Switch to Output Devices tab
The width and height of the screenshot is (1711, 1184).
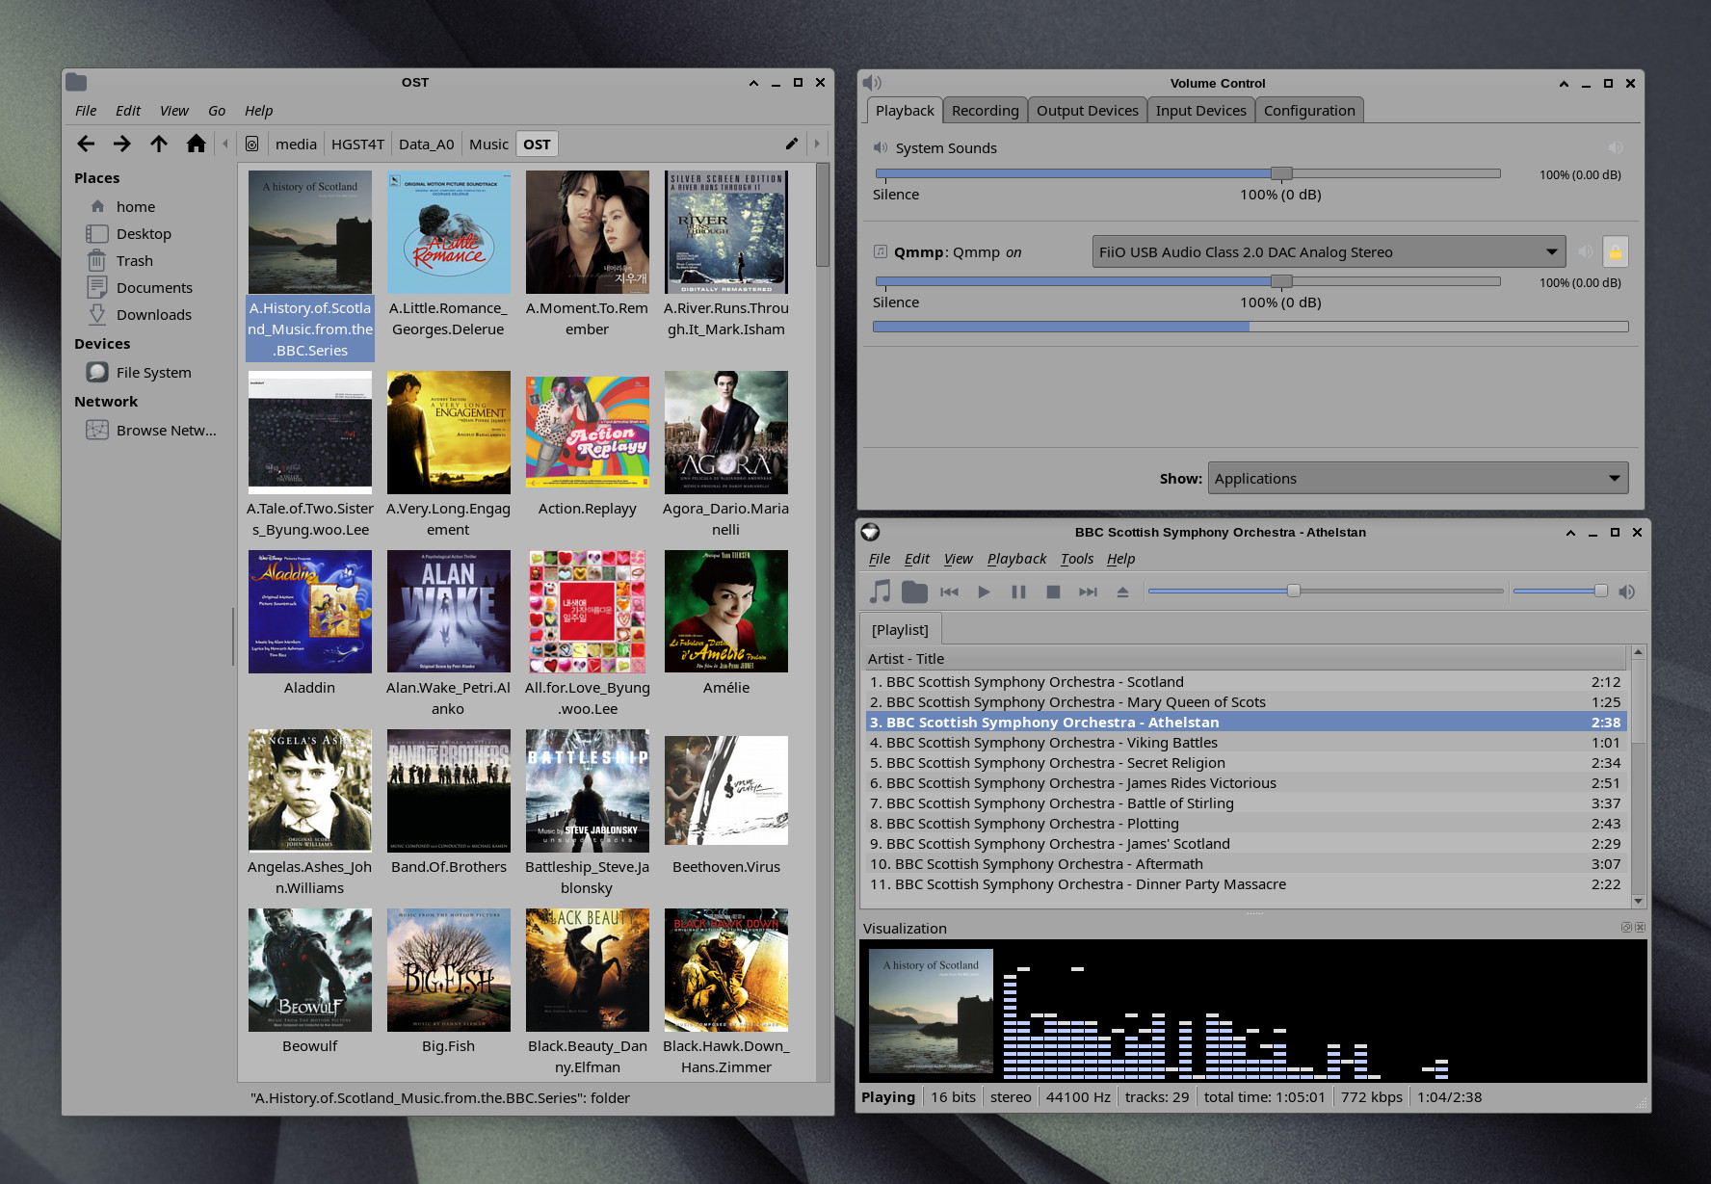coord(1087,111)
